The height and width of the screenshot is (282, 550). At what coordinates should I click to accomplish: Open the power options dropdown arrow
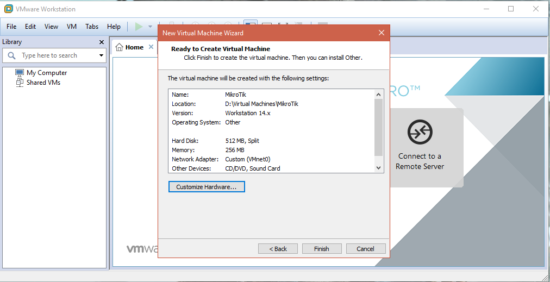click(x=150, y=27)
